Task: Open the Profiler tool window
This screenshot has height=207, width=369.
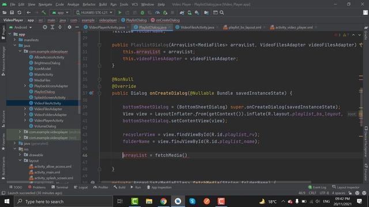Action: pos(101,187)
